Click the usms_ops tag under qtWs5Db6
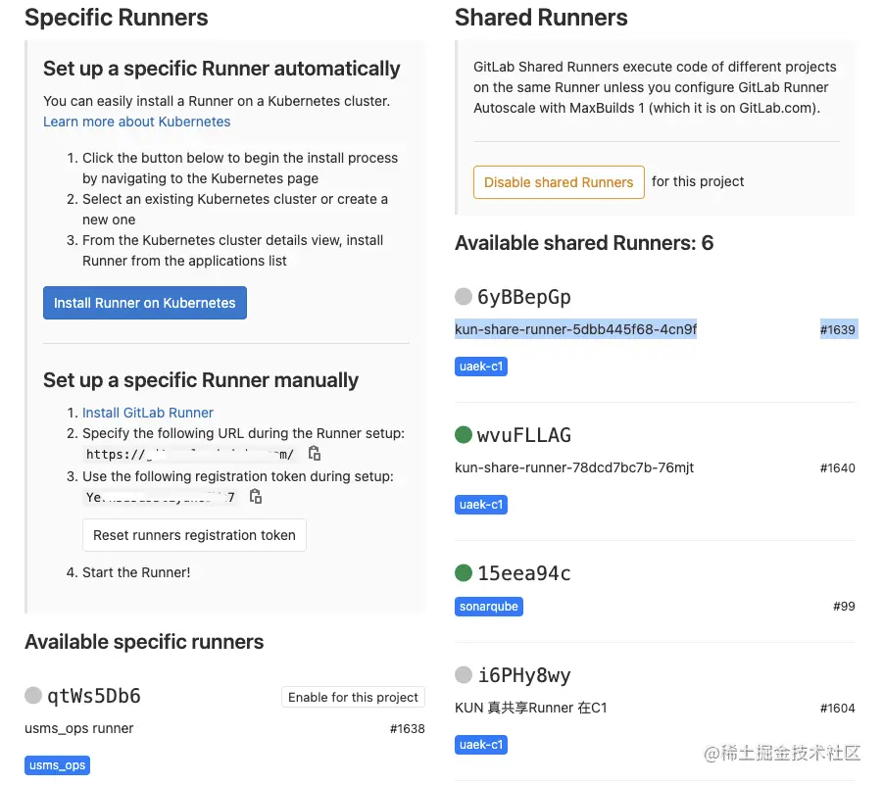Viewport: 883px width, 785px height. coord(57,765)
